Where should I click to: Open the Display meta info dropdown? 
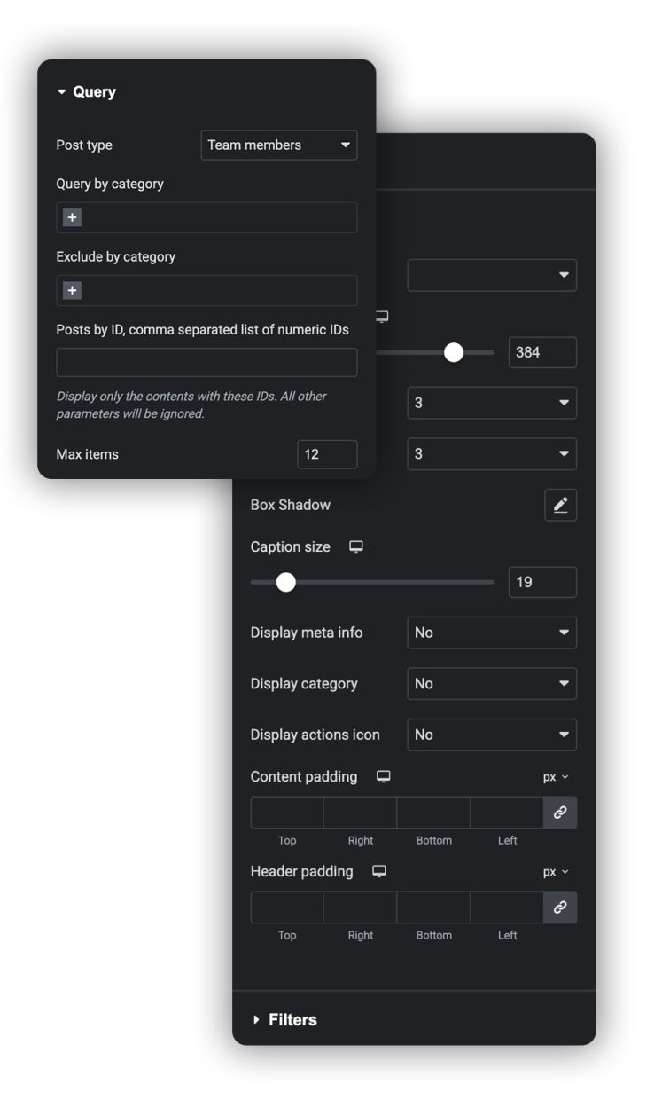click(x=491, y=632)
